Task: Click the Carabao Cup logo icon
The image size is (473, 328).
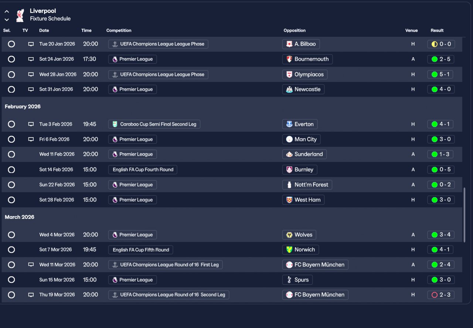Action: coord(115,124)
